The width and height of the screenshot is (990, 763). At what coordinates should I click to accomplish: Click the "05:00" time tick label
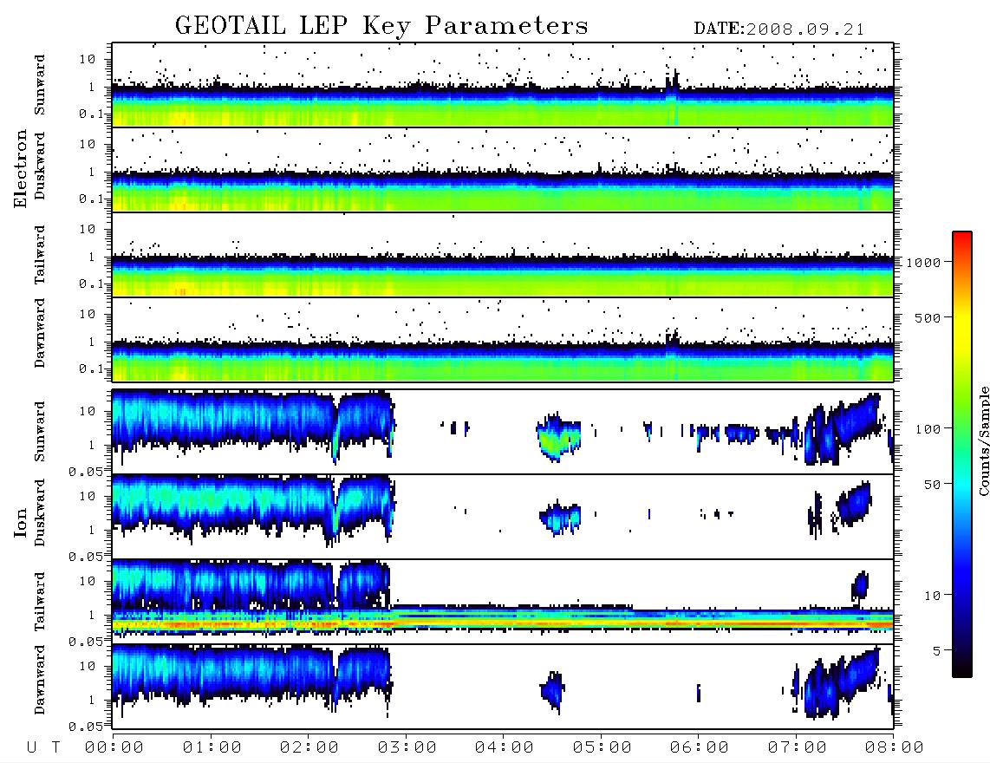click(602, 748)
